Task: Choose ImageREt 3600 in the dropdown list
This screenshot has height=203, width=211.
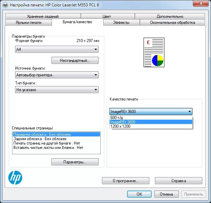Action: pyautogui.click(x=151, y=122)
